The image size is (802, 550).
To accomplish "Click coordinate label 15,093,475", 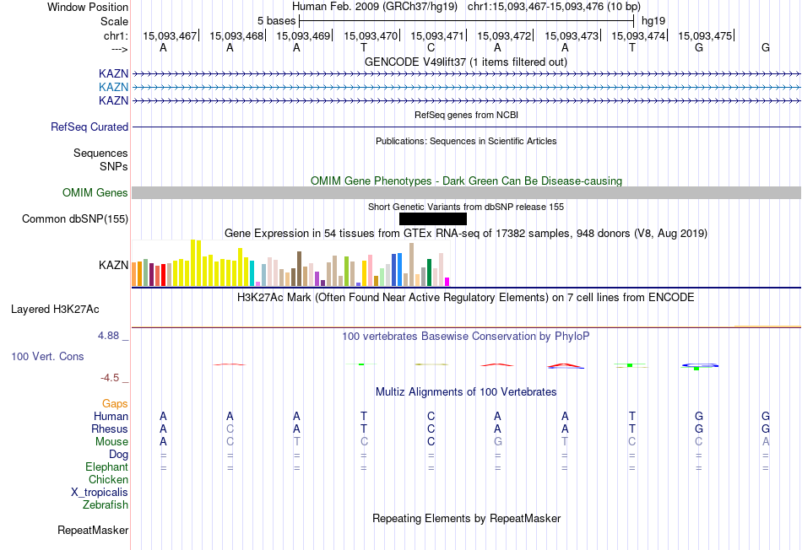I will click(705, 35).
